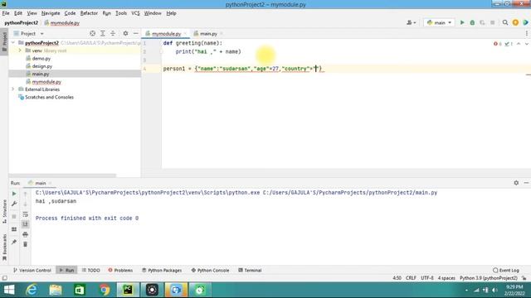Open the user account dropdown icon

click(412, 22)
